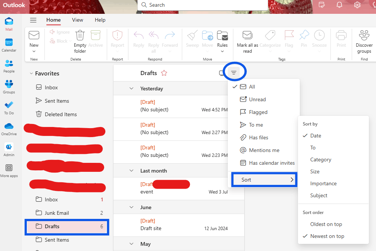Image resolution: width=376 pixels, height=251 pixels.
Task: Open the Sort submenu
Action: coord(264,180)
